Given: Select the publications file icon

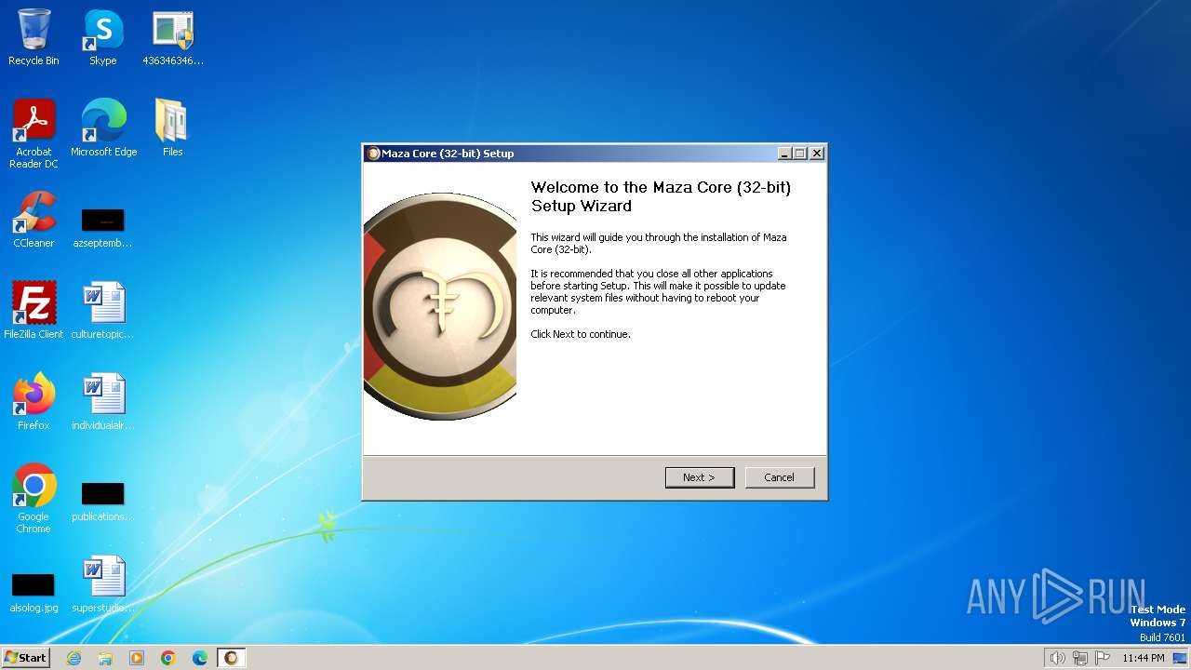Looking at the screenshot, I should (103, 502).
